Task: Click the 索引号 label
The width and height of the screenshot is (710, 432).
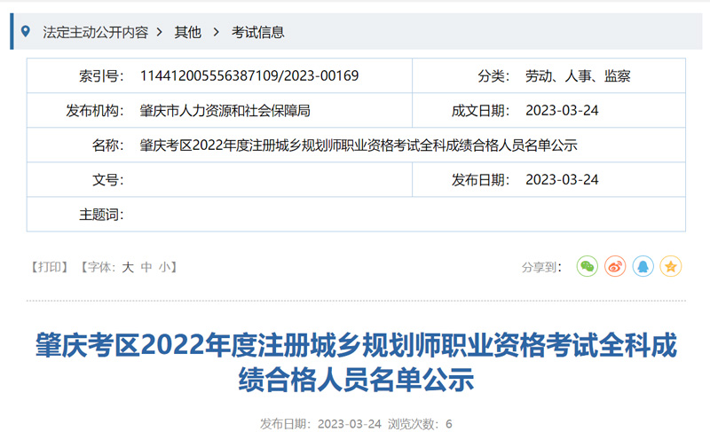Action: 101,75
